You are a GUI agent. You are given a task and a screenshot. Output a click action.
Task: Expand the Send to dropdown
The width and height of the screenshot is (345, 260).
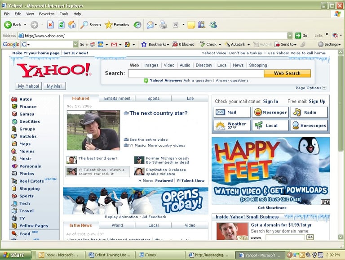point(295,45)
